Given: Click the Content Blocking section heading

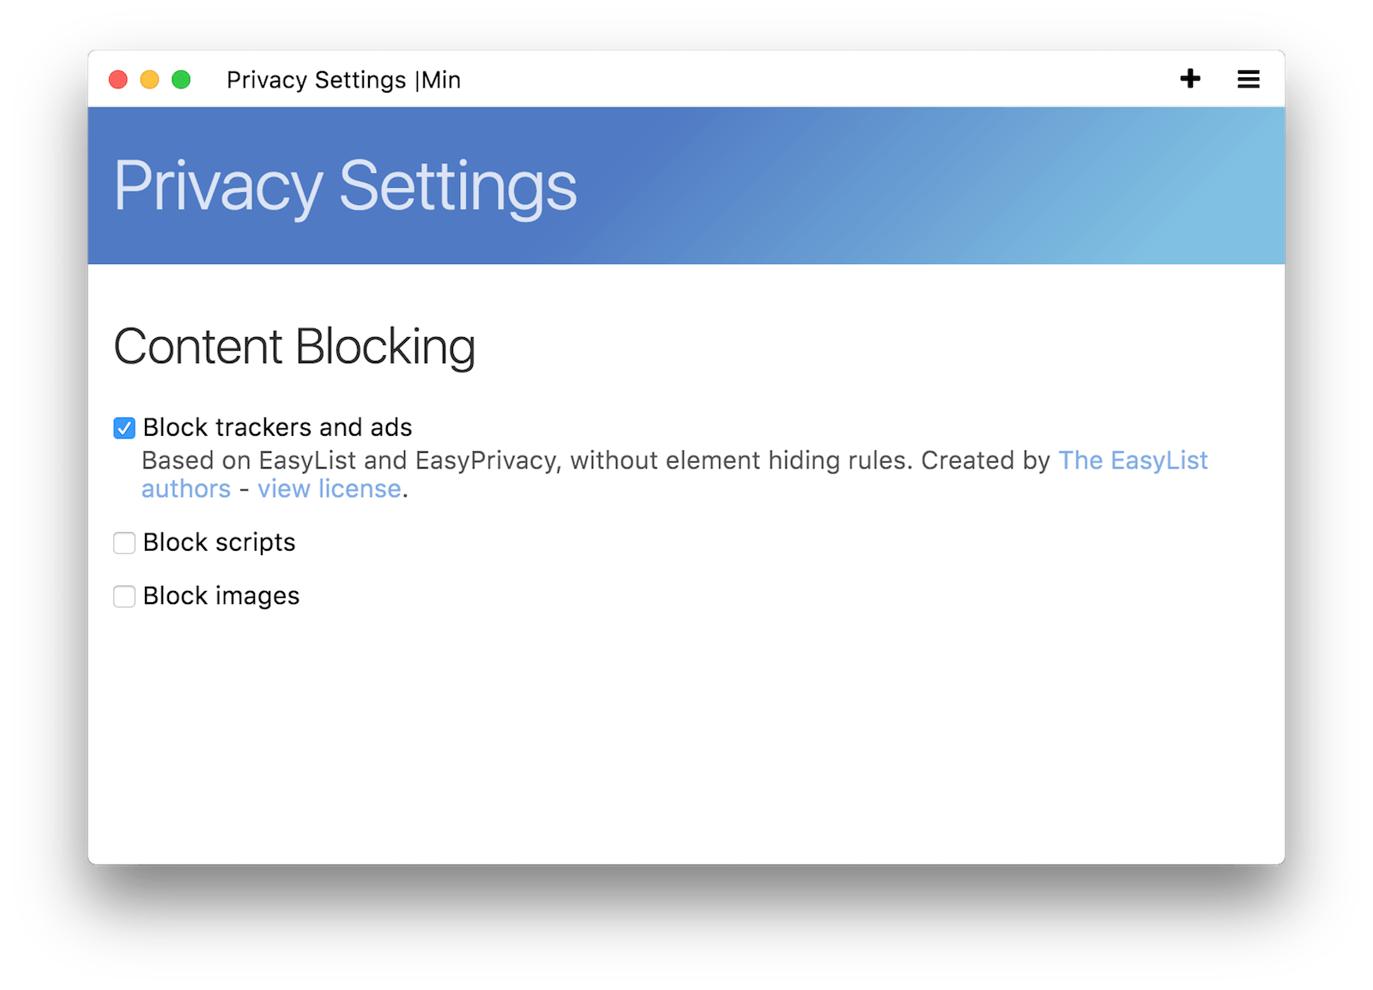Looking at the screenshot, I should click(x=294, y=347).
